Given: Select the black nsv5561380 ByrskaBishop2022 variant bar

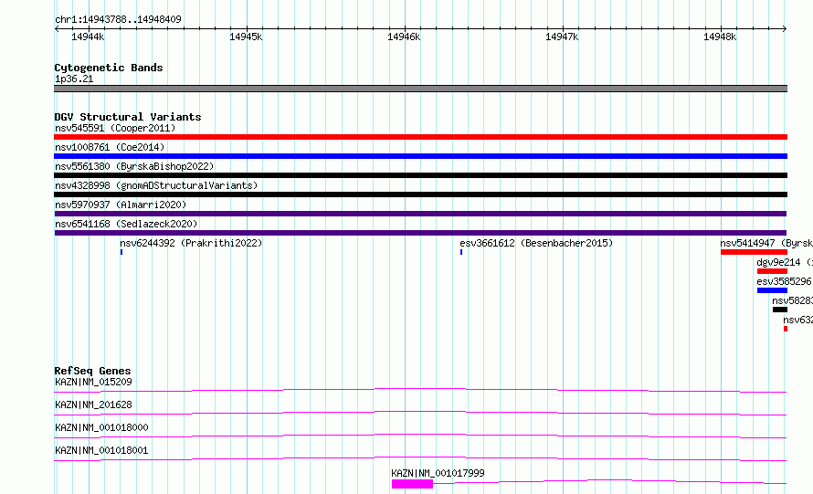Looking at the screenshot, I should pos(420,175).
